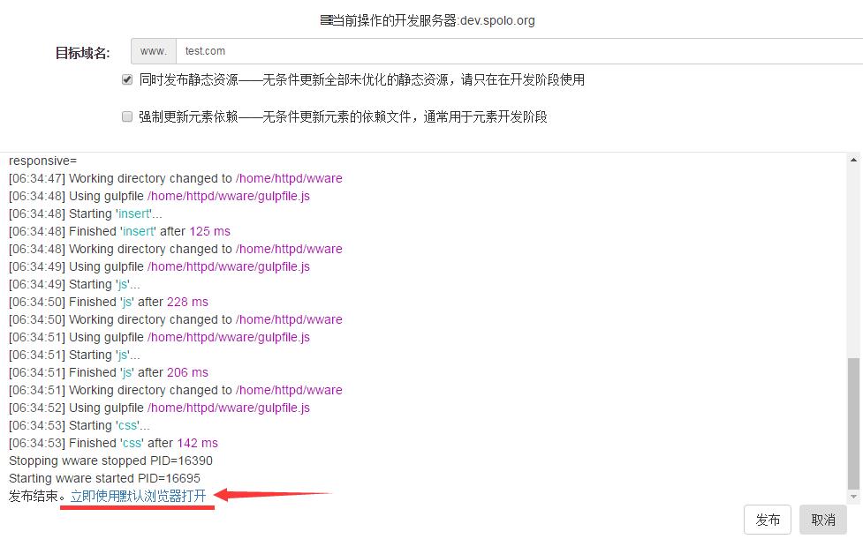863x539 pixels.
Task: Enable the 强制更新元素依赖 checkbox
Action: coord(127,116)
